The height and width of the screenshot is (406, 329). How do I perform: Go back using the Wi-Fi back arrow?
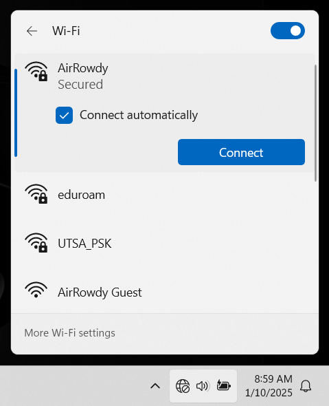click(32, 31)
